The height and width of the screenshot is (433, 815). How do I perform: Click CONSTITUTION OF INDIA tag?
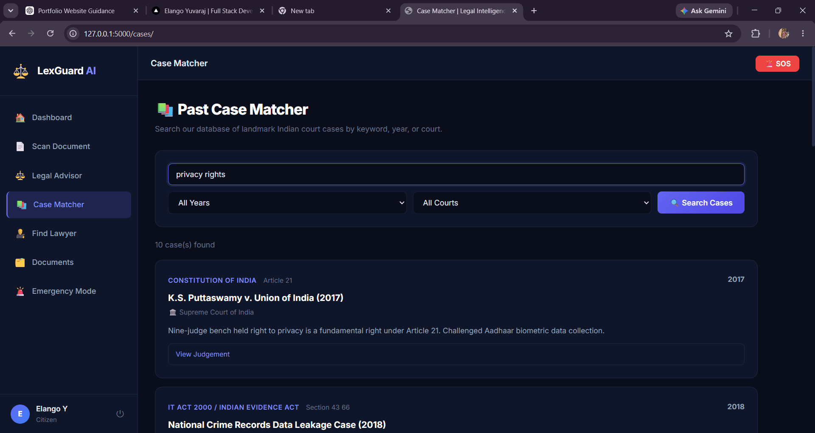[212, 280]
